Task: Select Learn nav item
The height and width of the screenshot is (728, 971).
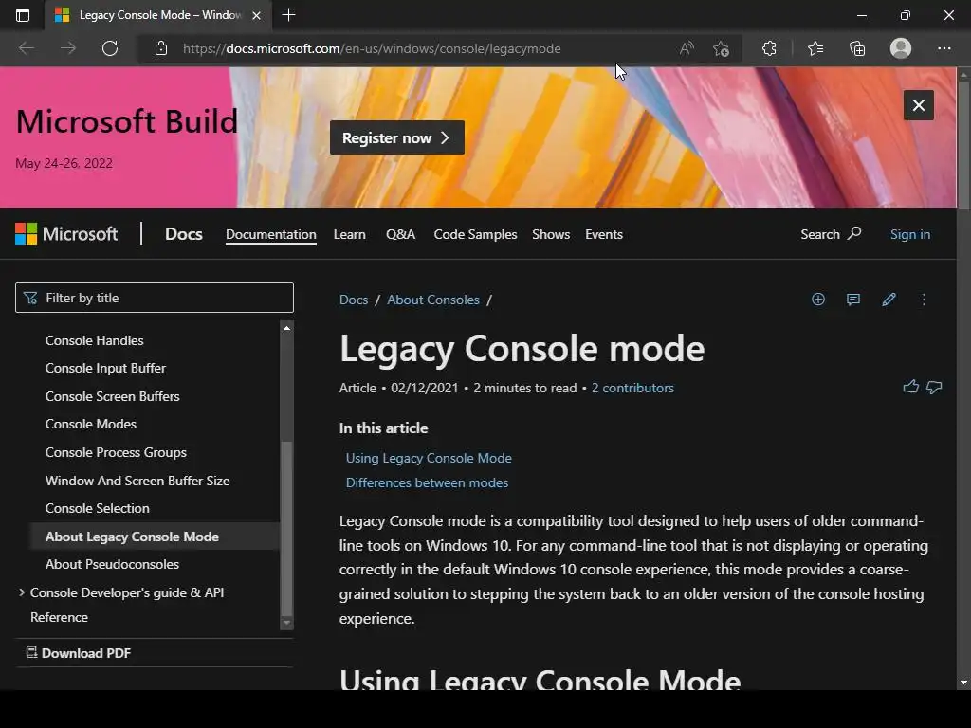Action: point(349,234)
